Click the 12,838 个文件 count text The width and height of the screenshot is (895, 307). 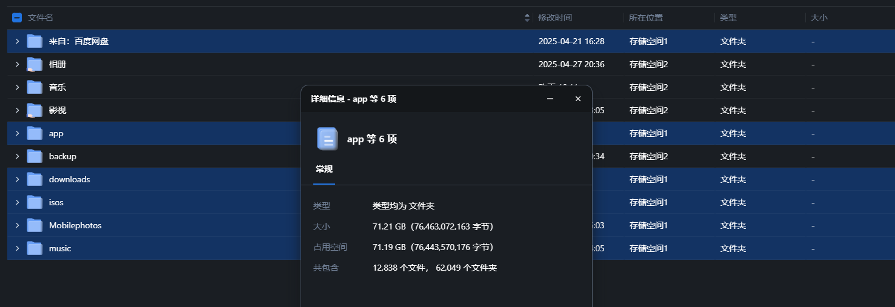(x=401, y=268)
